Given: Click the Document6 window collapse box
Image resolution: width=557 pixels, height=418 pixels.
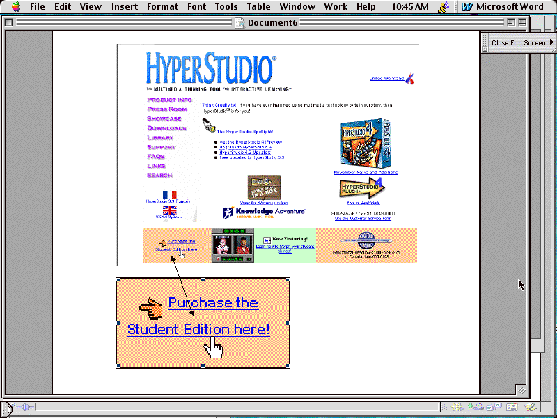Looking at the screenshot, I should click(x=522, y=23).
